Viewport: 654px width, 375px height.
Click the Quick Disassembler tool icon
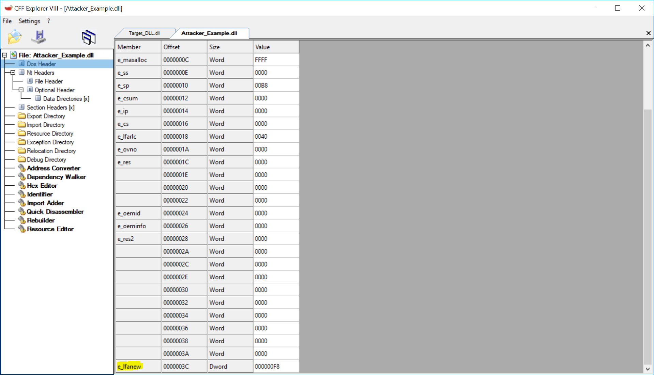(22, 211)
